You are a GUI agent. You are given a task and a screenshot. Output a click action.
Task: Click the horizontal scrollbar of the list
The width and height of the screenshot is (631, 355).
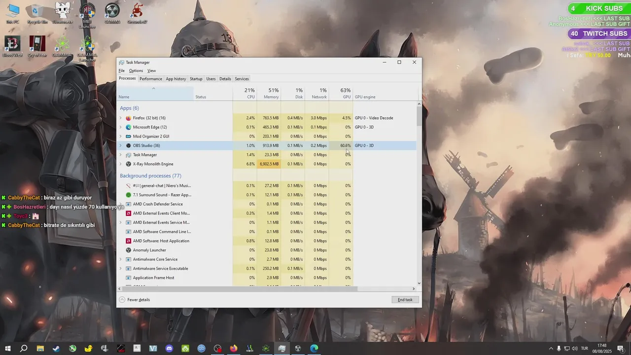point(239,288)
